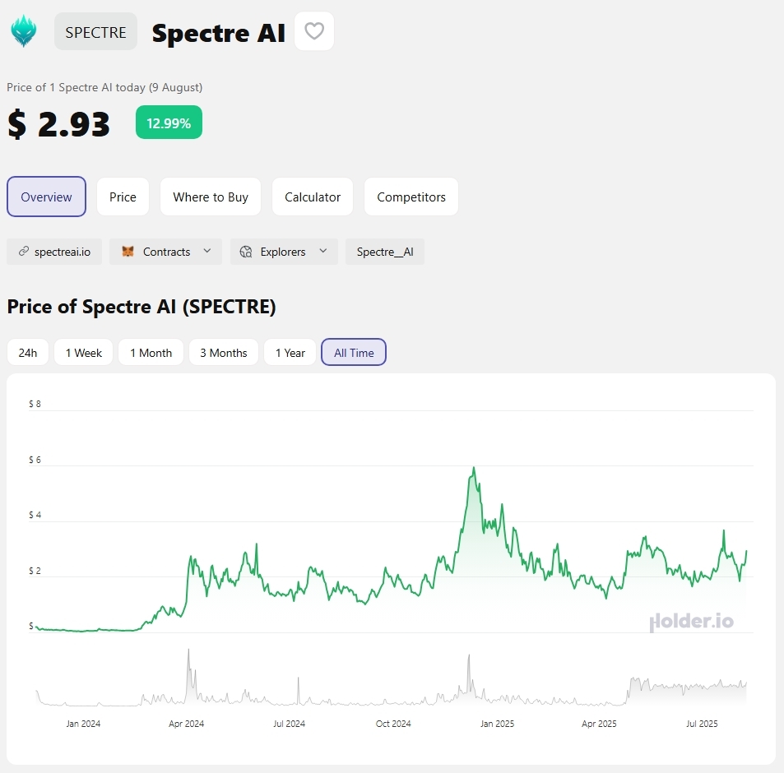Open the Where to Buy tab
Viewport: 784px width, 773px height.
point(211,197)
